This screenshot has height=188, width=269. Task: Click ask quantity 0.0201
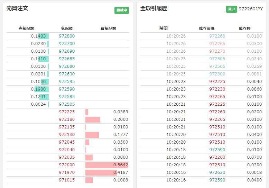tap(38, 74)
